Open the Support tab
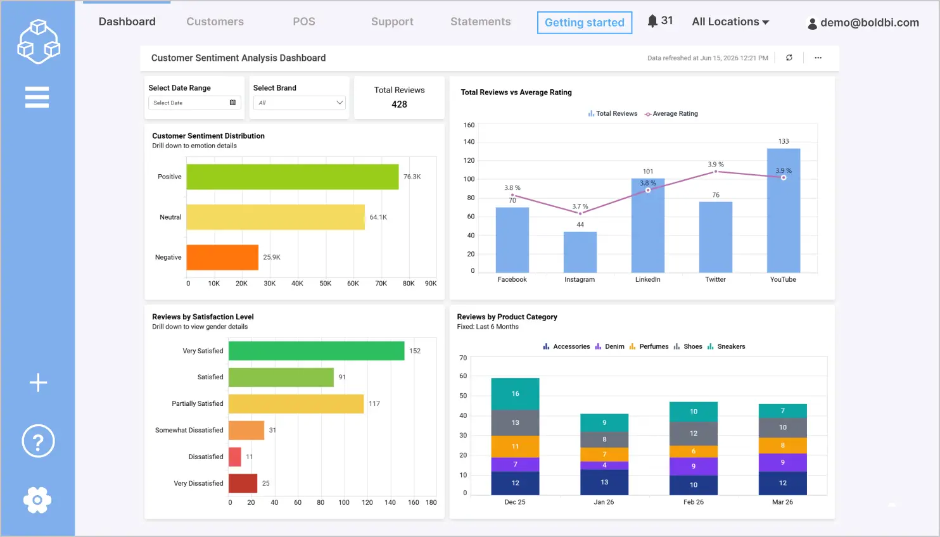940x537 pixels. click(392, 22)
